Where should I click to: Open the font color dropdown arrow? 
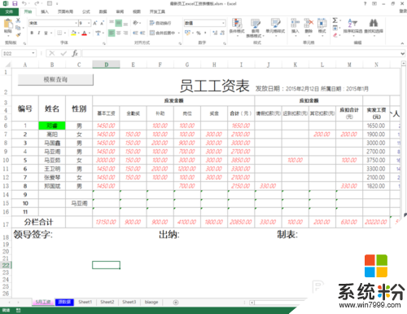click(90, 33)
